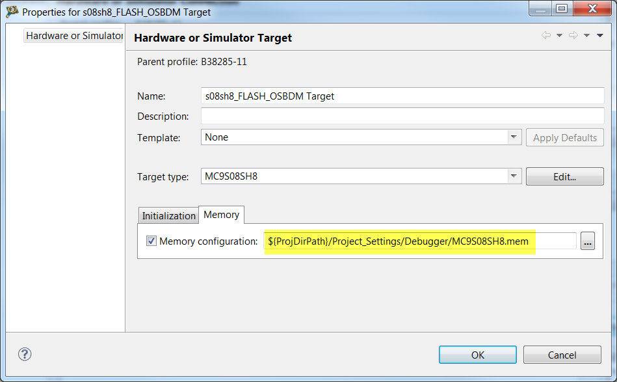617x382 pixels.
Task: Expand the Template dropdown list
Action: [x=514, y=137]
